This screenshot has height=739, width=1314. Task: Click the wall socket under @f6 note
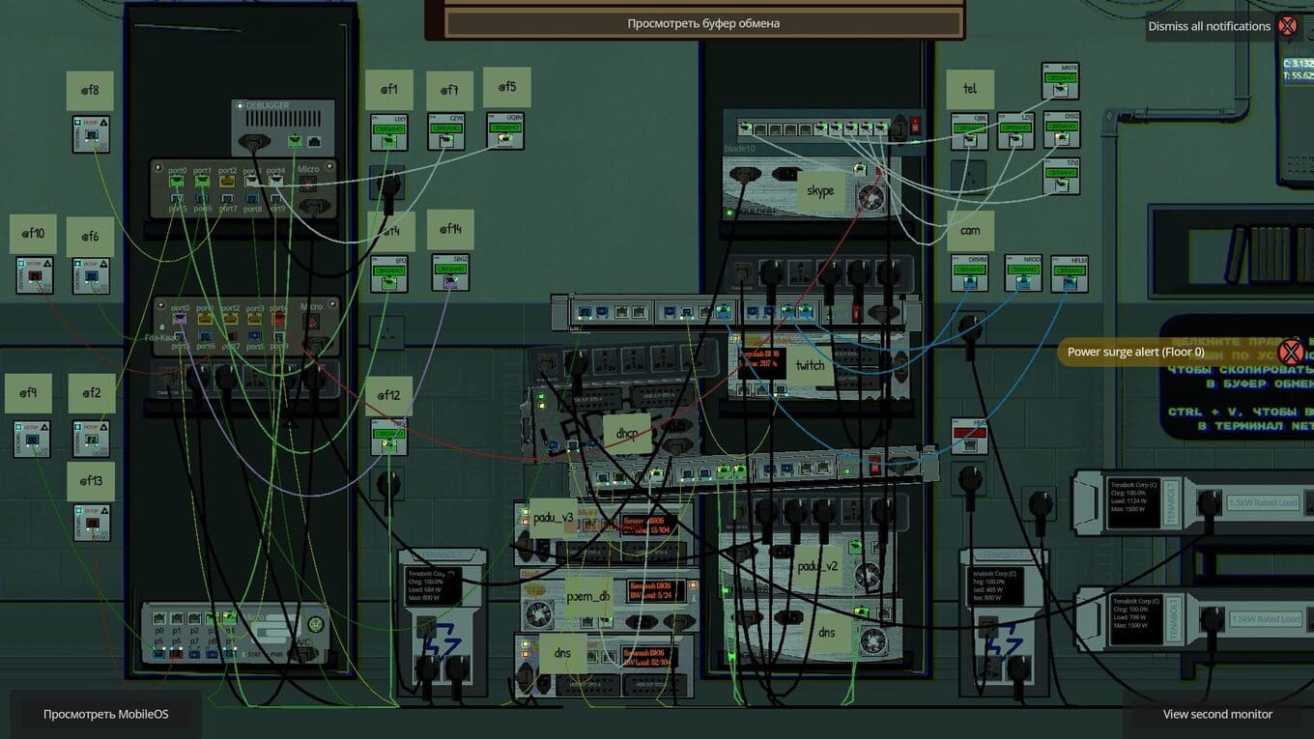point(91,276)
